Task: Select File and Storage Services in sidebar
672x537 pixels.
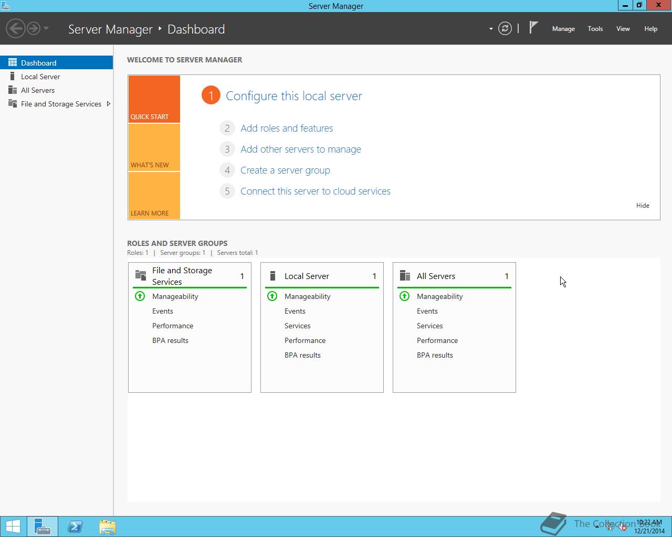Action: point(56,104)
